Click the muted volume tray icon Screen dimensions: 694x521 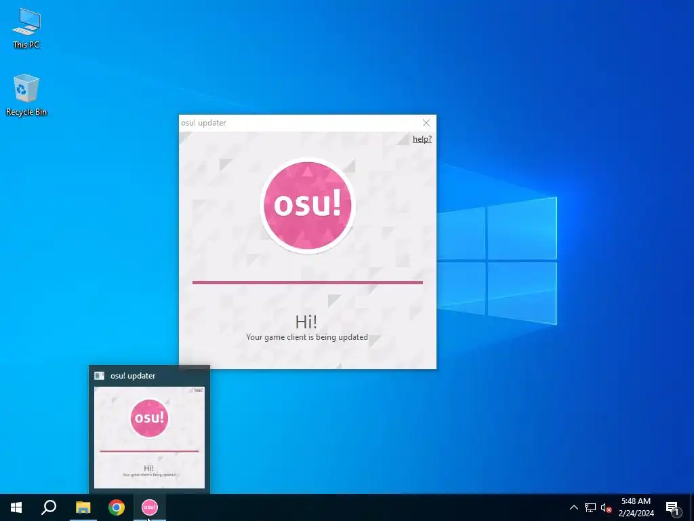(x=606, y=507)
